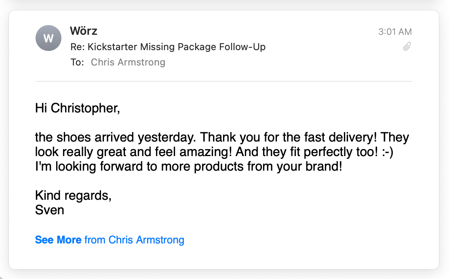Image resolution: width=449 pixels, height=279 pixels.
Task: Click the looking forward to more products line
Action: pyautogui.click(x=188, y=167)
